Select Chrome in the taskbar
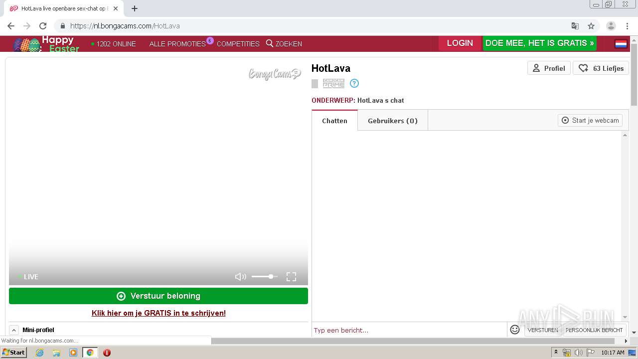This screenshot has height=359, width=638. [x=90, y=353]
